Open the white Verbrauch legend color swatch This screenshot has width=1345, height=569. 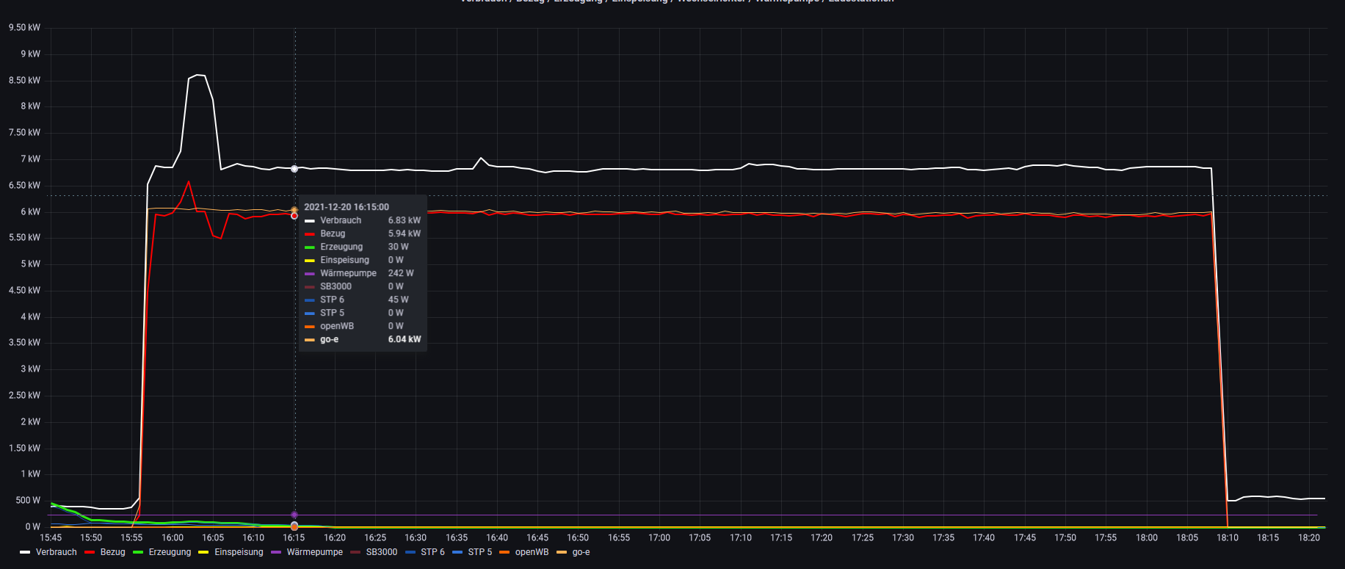pyautogui.click(x=25, y=552)
